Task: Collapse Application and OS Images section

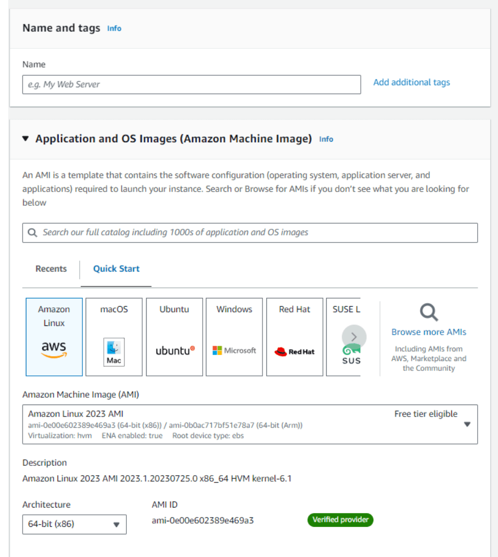Action: (x=26, y=139)
